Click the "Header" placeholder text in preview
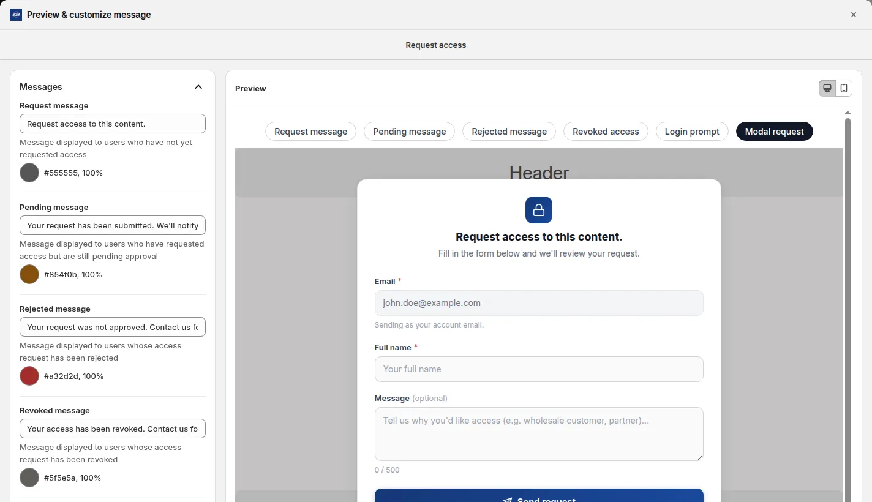Screen dimensions: 872x502 pos(539,173)
